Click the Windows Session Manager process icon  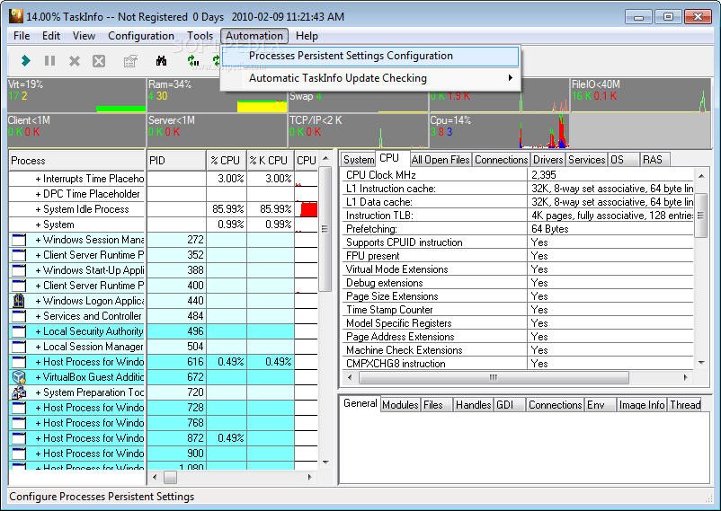click(19, 240)
